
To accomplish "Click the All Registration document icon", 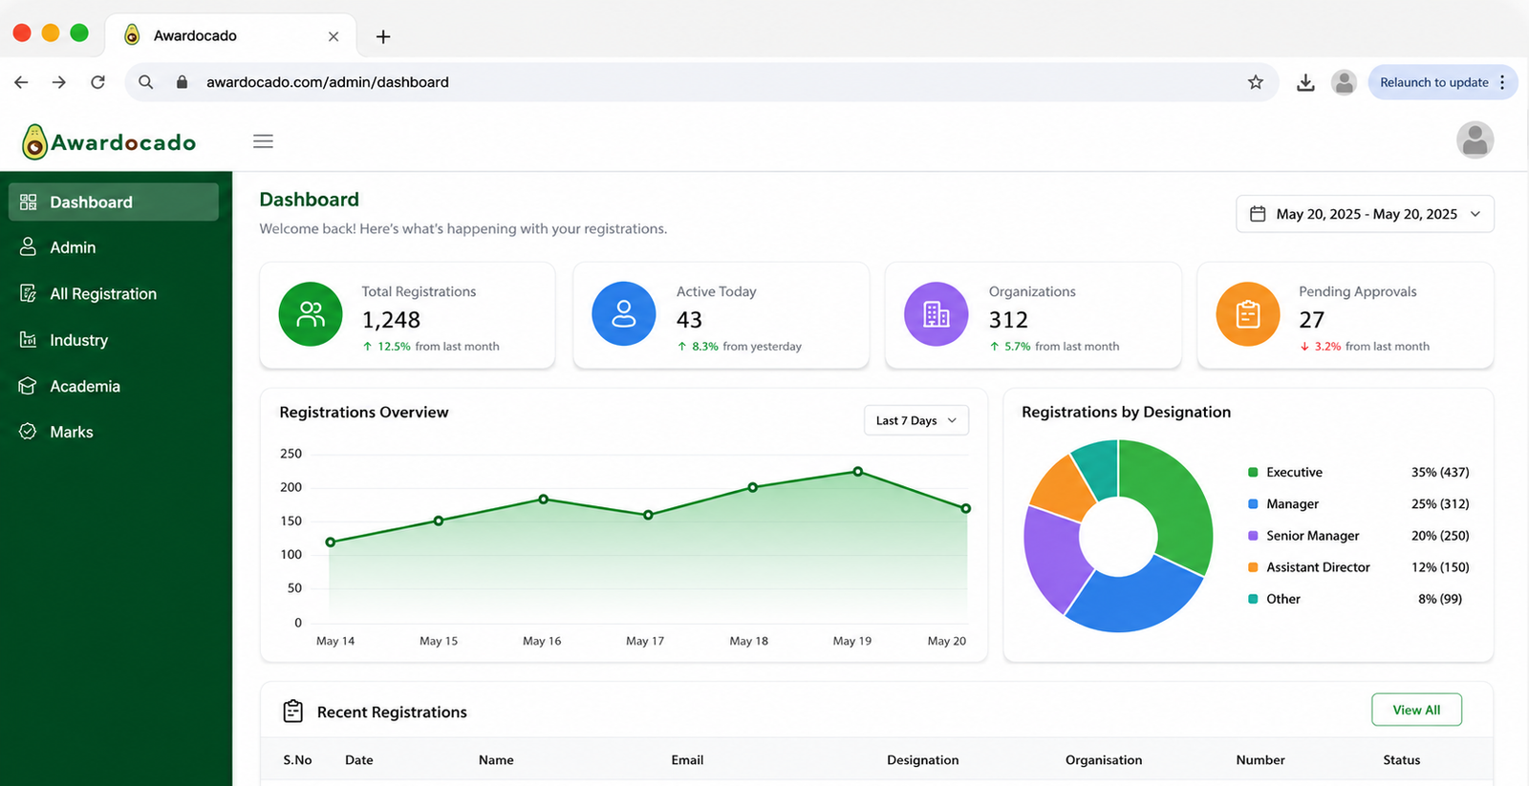I will point(28,293).
